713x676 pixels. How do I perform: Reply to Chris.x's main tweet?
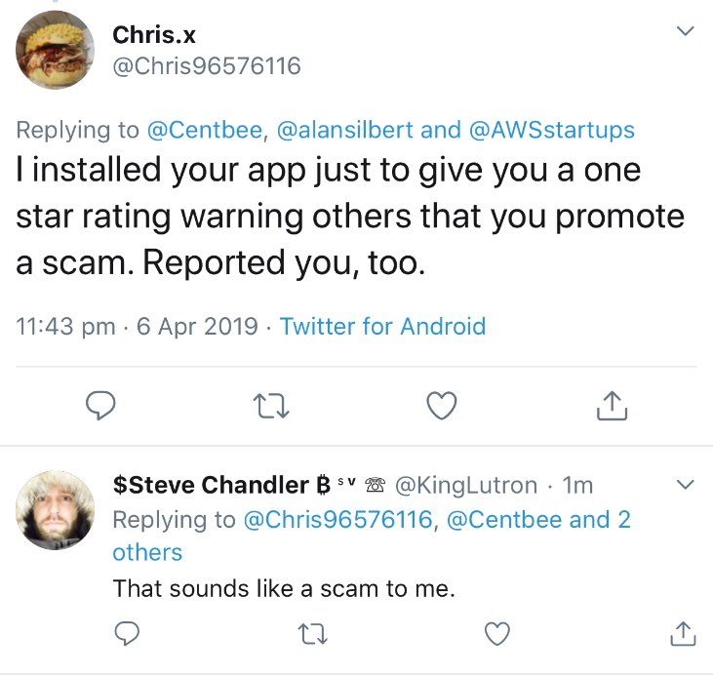point(101,405)
